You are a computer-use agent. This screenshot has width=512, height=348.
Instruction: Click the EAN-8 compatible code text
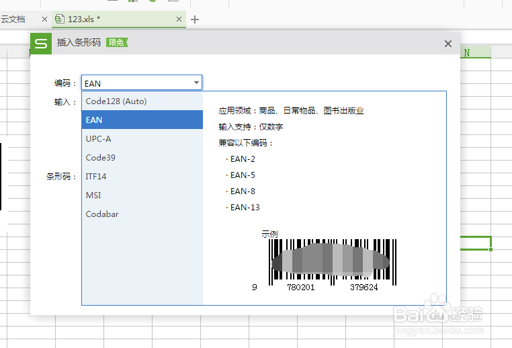click(243, 191)
